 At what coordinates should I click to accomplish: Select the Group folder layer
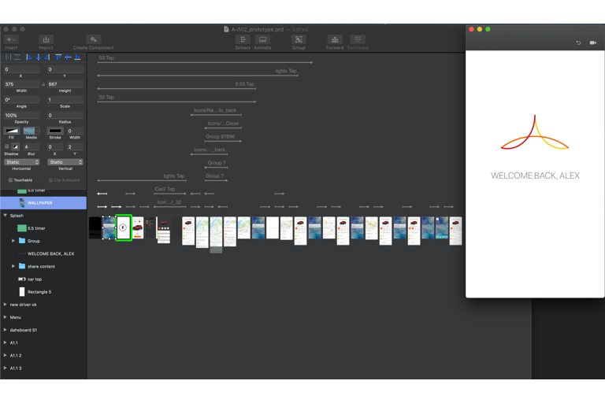(x=33, y=241)
